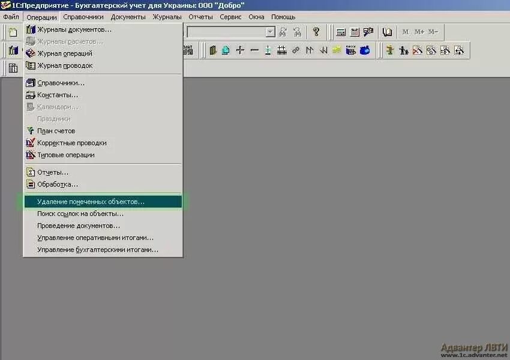Click the dollar sign document toolbar icon

coord(445,50)
